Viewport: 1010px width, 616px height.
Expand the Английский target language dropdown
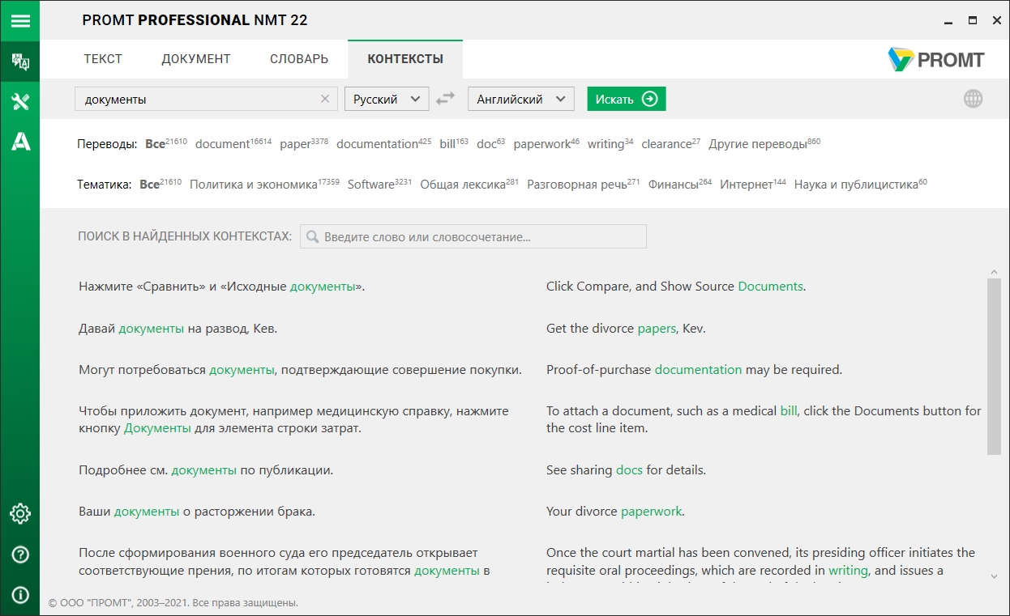(x=520, y=99)
